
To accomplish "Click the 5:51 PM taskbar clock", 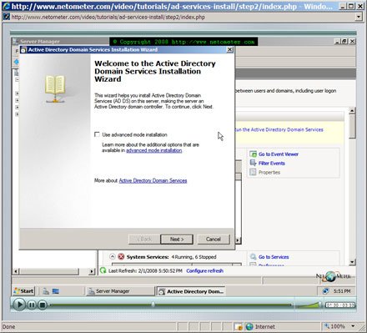I will (x=342, y=291).
